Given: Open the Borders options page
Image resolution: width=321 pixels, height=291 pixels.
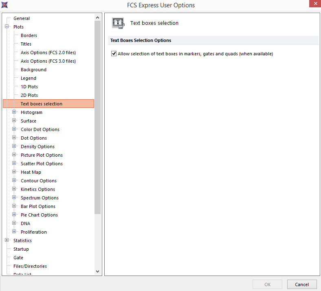Looking at the screenshot, I should click(x=29, y=35).
